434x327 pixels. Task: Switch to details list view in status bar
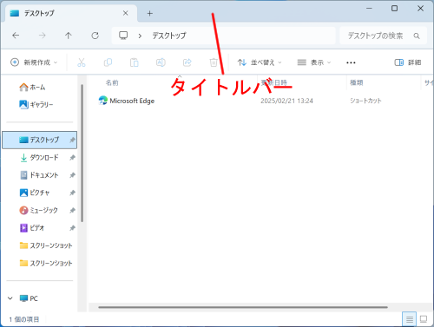[410, 319]
